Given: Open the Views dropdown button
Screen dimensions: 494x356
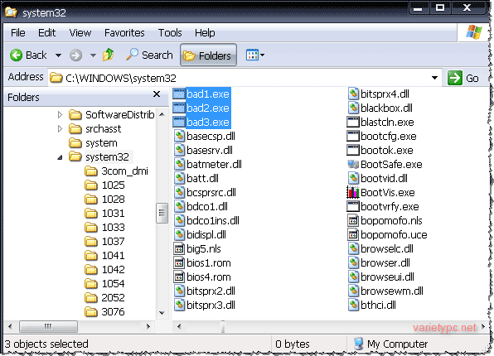Looking at the screenshot, I should point(255,55).
